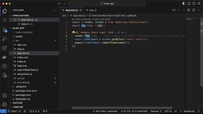The width and height of the screenshot is (203, 114).
Task: Close the App.test.js tab
Action: (x=80, y=10)
